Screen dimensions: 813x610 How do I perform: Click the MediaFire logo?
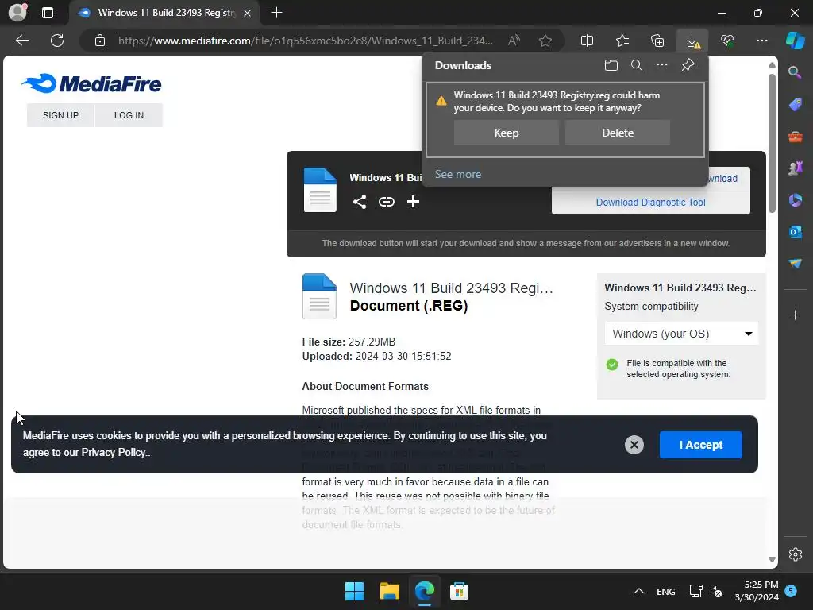(91, 83)
